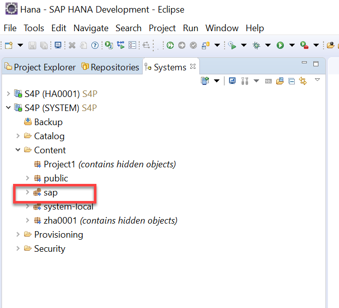339x308 pixels.
Task: Expand the public package
Action: [x=27, y=178]
